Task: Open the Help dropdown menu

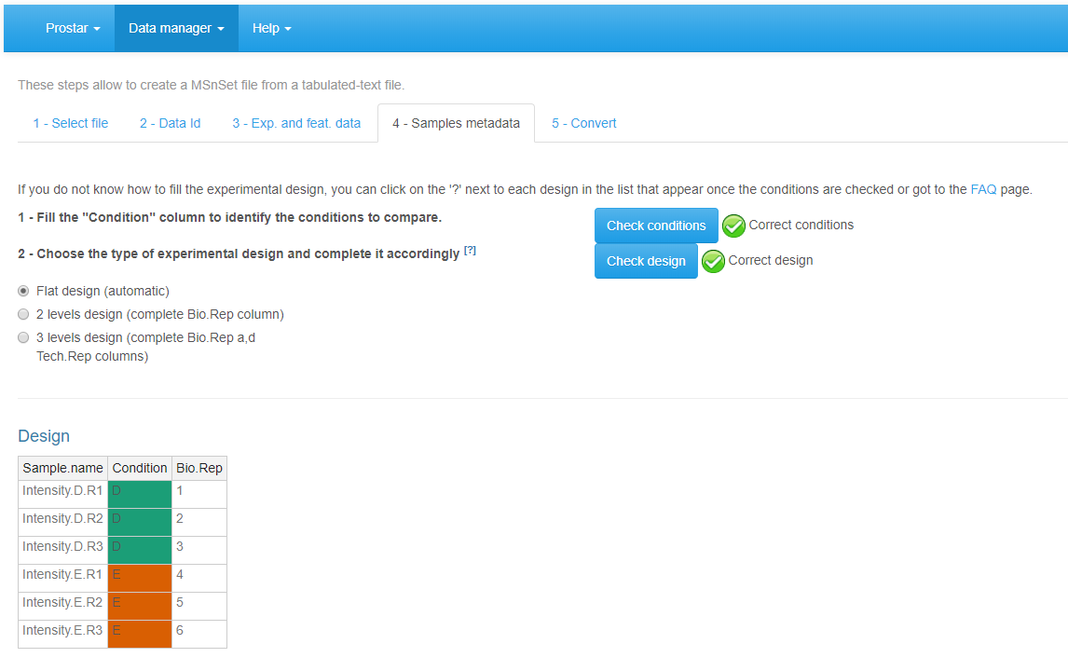Action: click(x=271, y=28)
